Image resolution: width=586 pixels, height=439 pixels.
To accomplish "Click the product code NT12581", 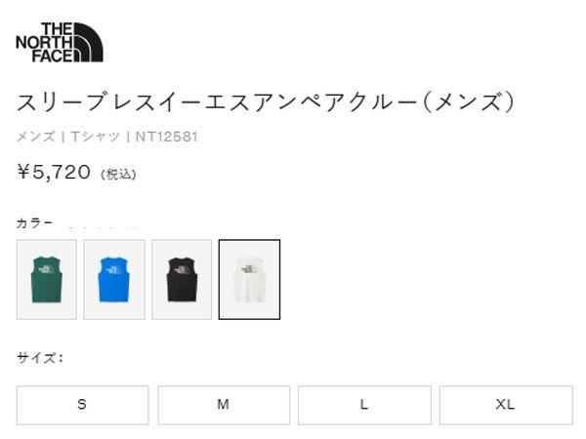I will point(166,137).
